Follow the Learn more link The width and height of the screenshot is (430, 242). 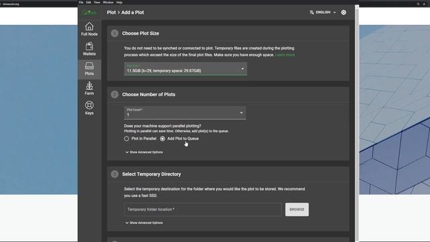(x=285, y=55)
